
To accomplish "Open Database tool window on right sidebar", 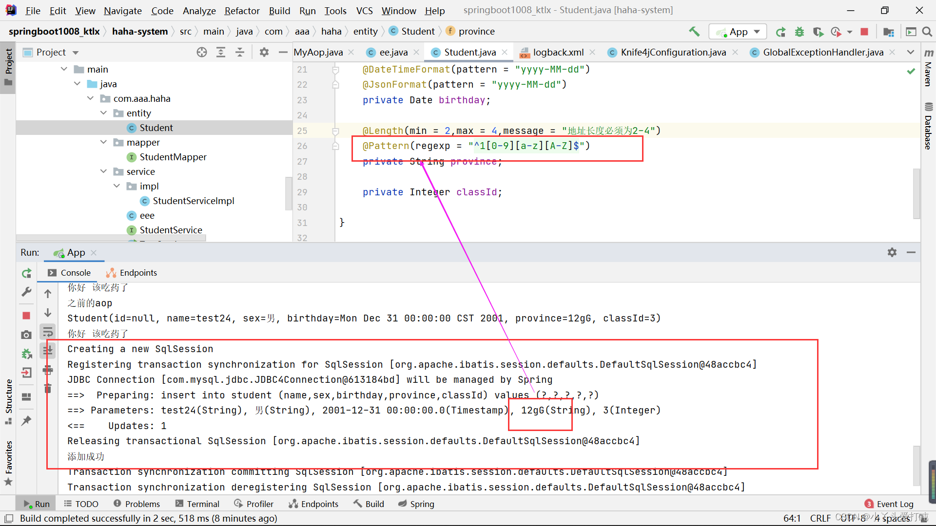I will [928, 126].
